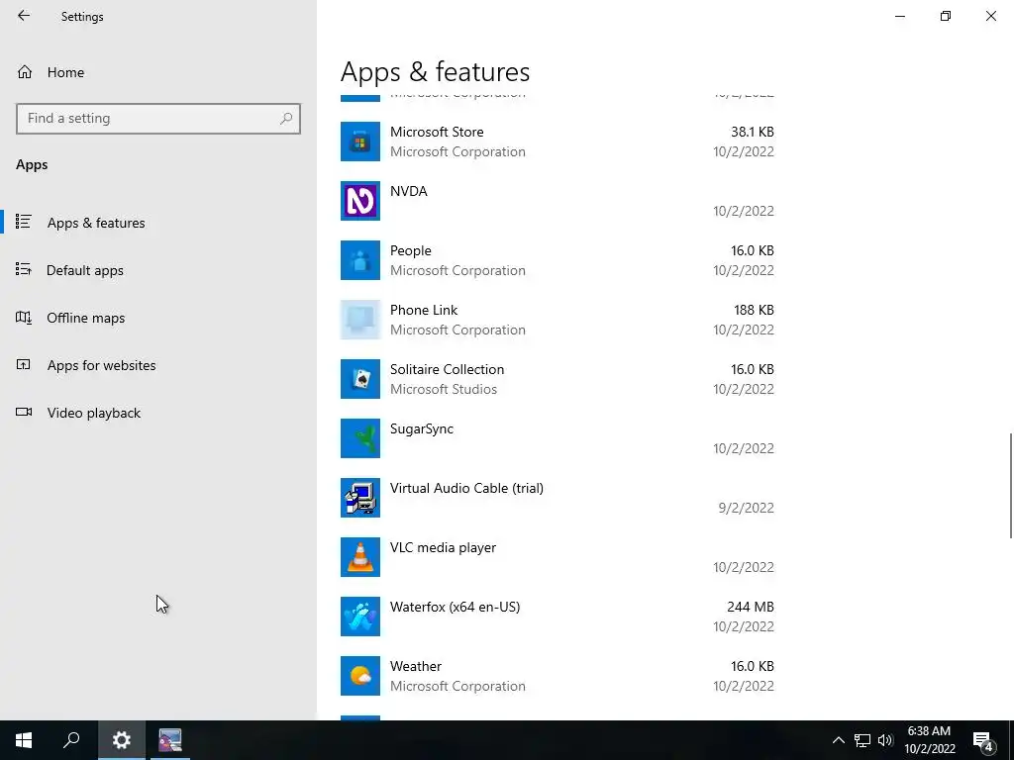
Task: Click the 244 MB size of Waterfox
Action: coord(751,607)
